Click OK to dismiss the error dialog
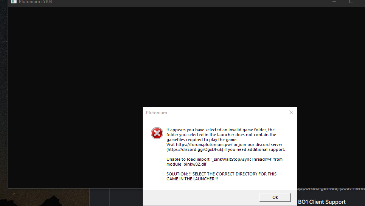The width and height of the screenshot is (365, 206). pyautogui.click(x=275, y=197)
